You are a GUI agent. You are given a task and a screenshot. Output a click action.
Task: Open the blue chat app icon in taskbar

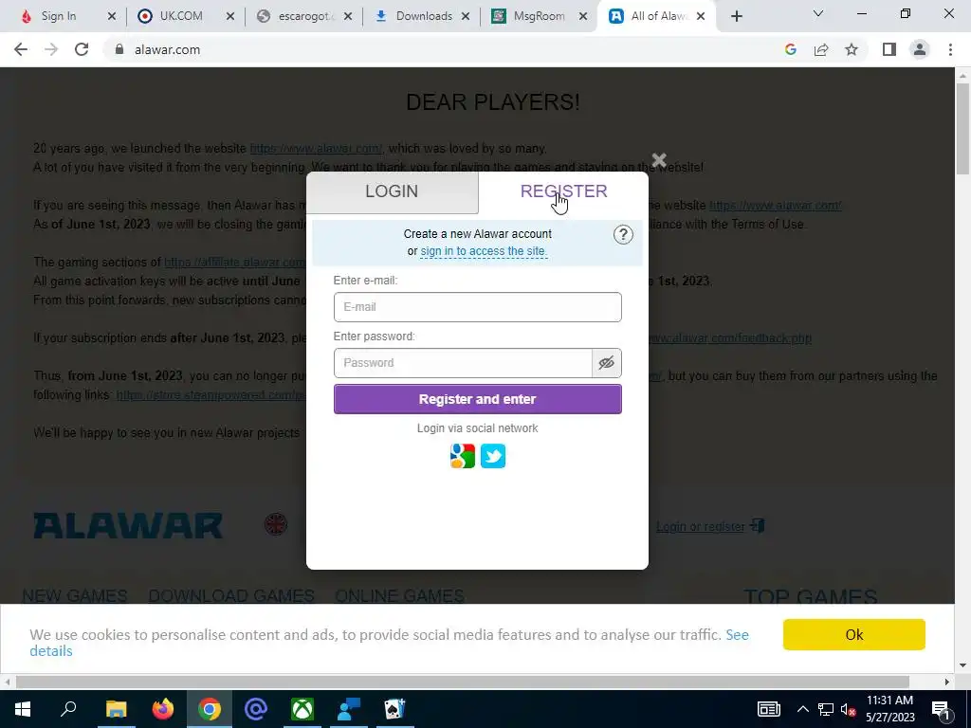click(349, 709)
